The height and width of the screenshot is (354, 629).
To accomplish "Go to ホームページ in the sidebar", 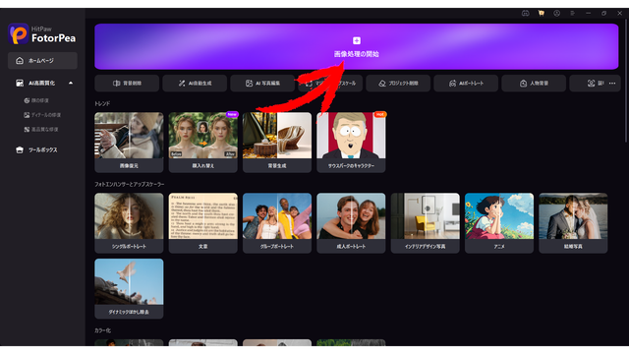I will [x=42, y=61].
